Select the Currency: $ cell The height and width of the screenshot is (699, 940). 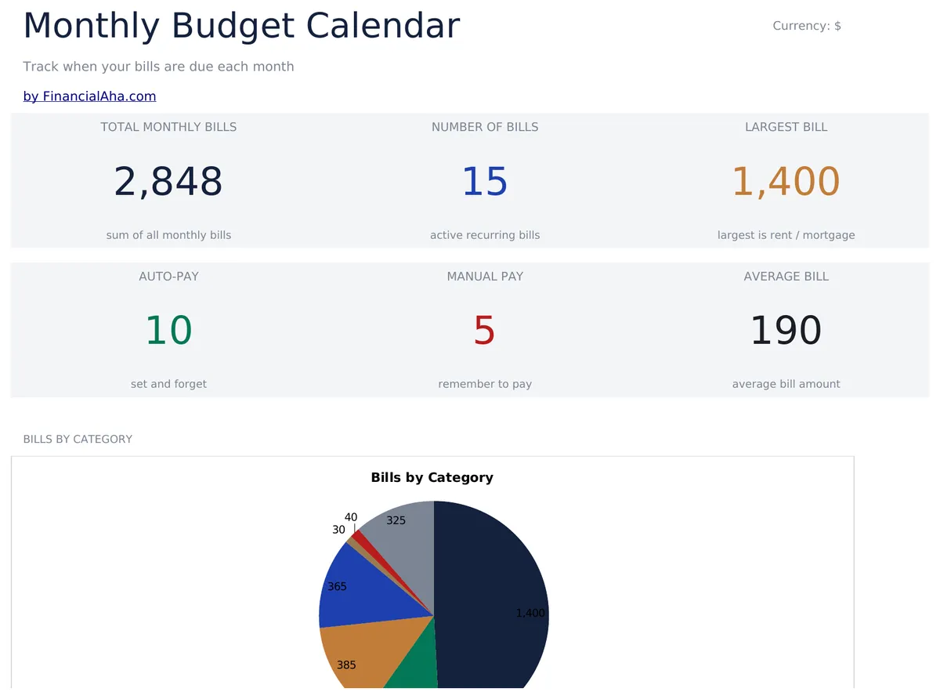[x=807, y=26]
